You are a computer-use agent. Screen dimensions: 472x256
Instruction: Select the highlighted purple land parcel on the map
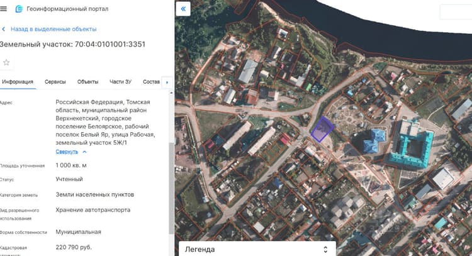tap(322, 130)
